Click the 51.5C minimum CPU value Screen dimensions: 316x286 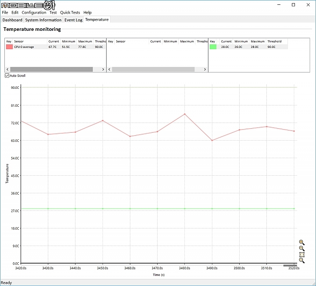(66, 47)
